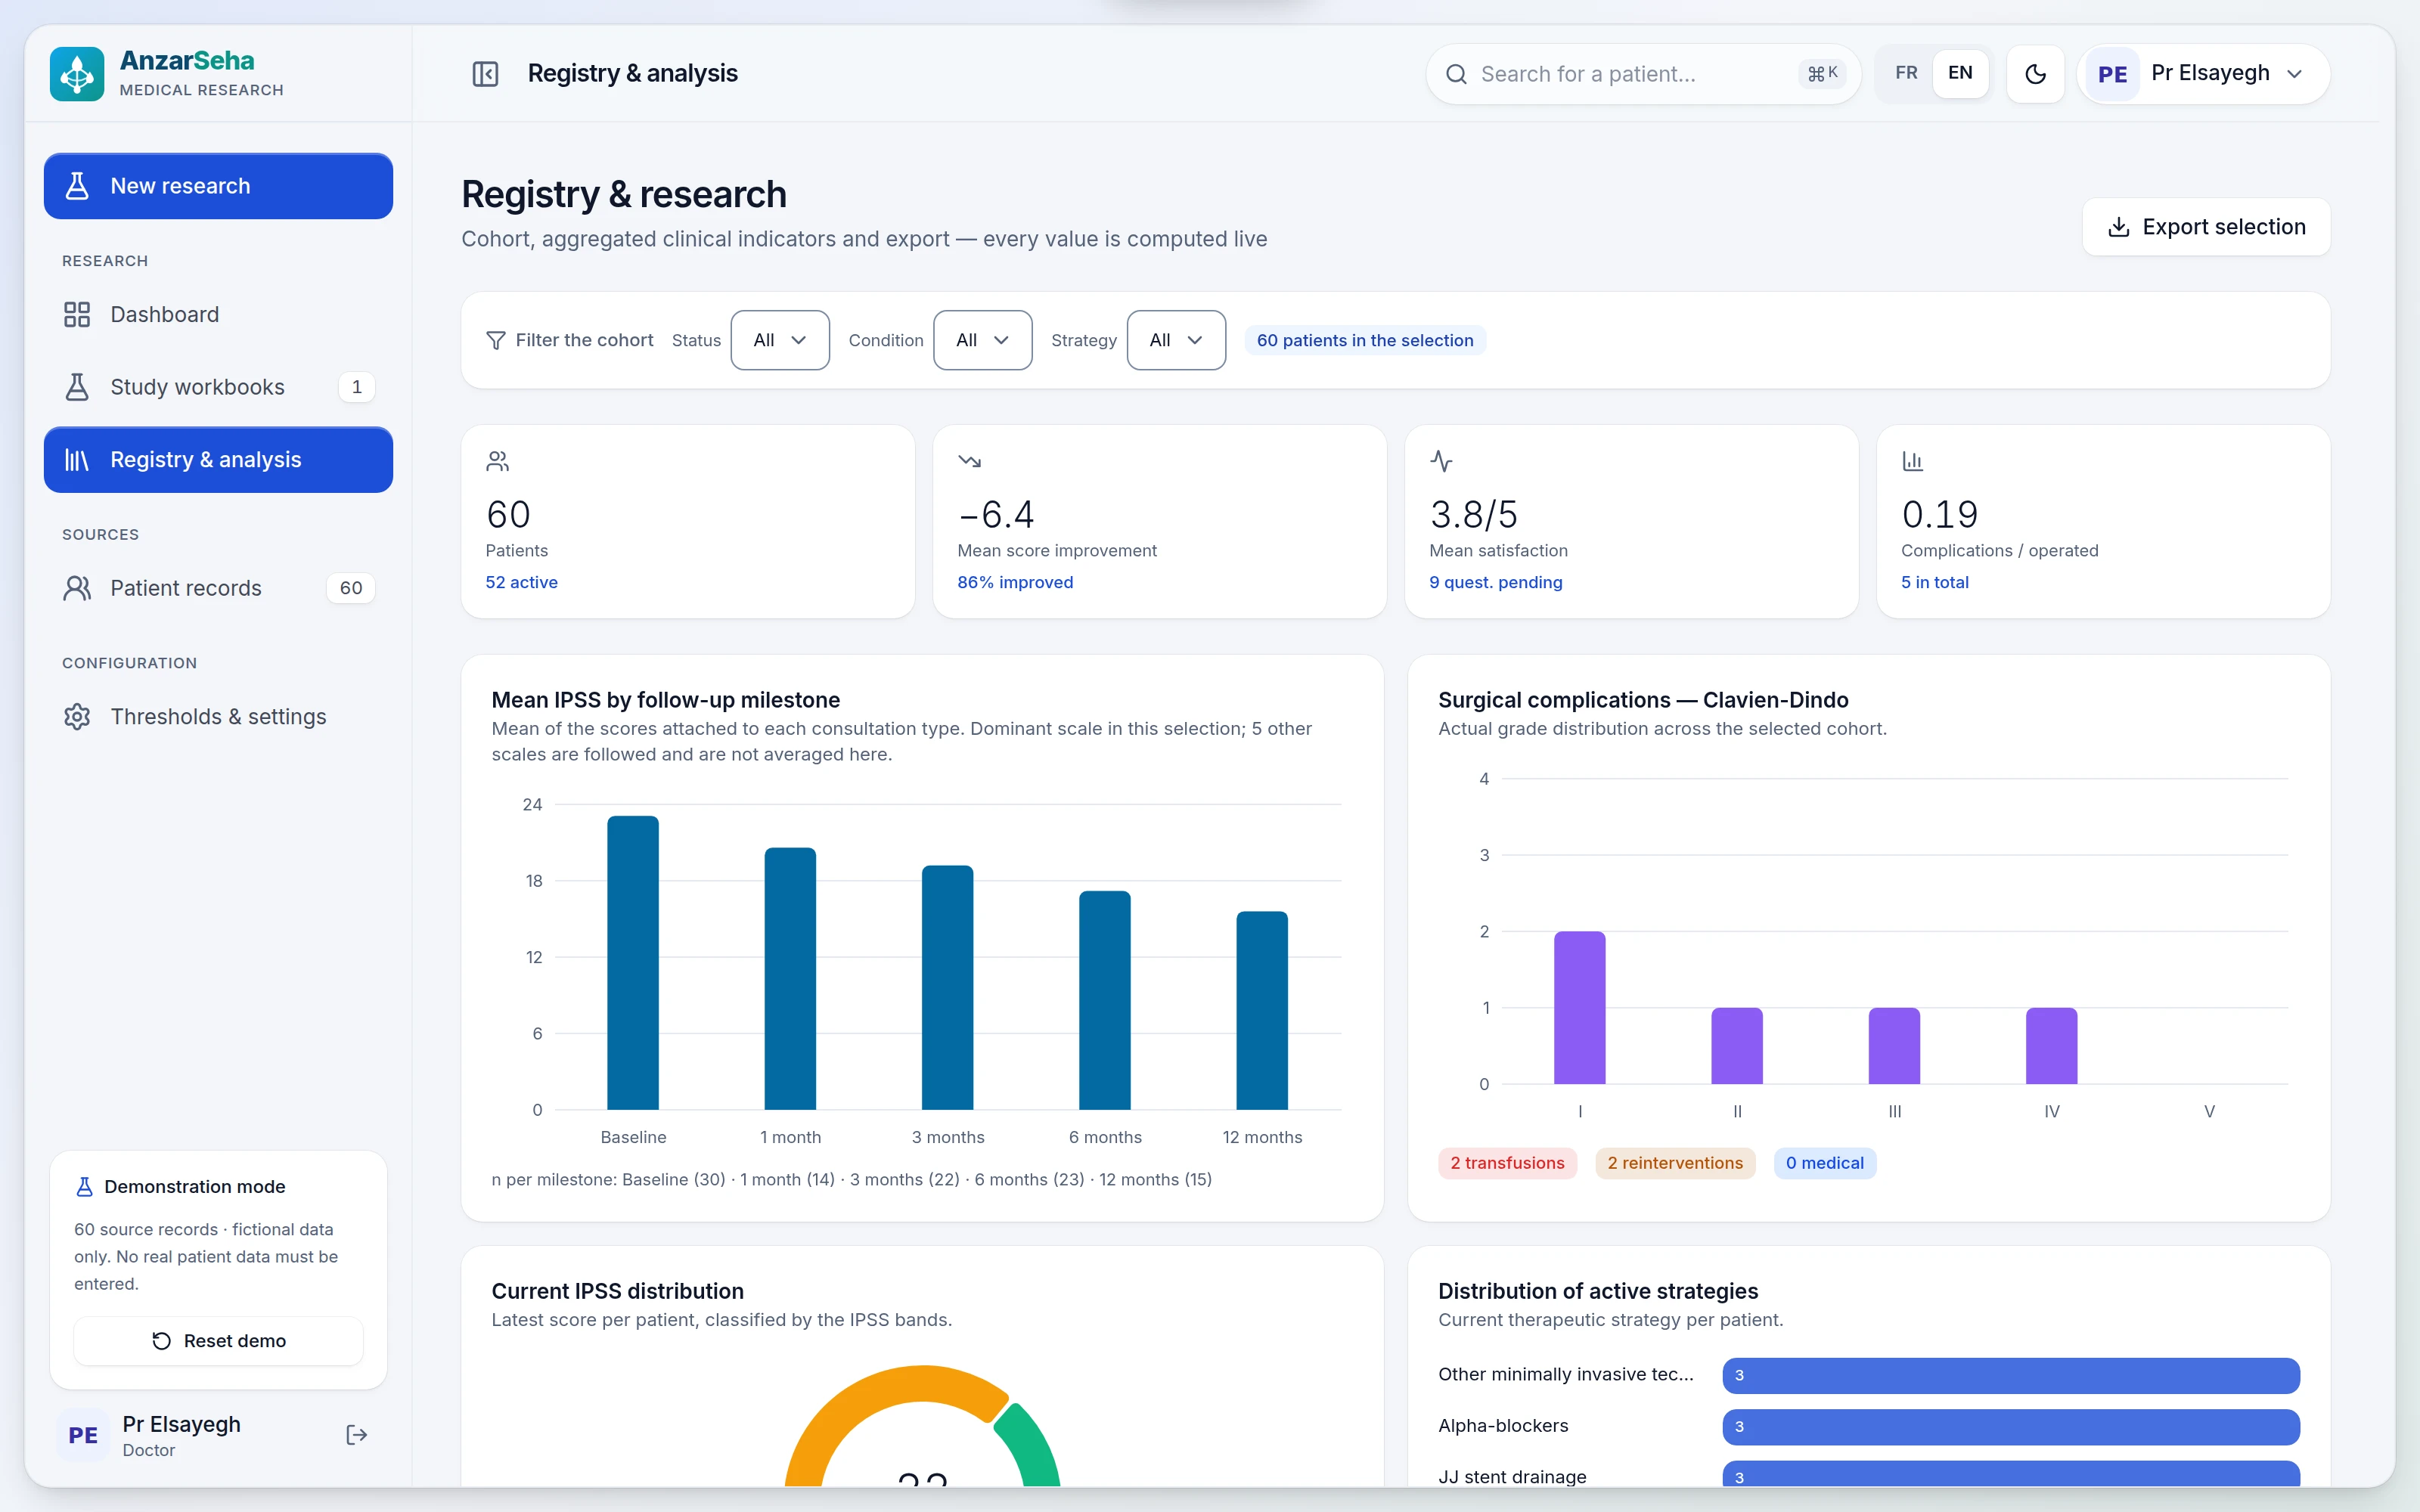
Task: Click the 0.19 complications value
Action: (1940, 514)
